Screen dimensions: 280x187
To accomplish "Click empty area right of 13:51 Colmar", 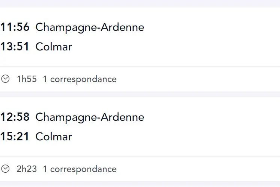I will [176, 47].
